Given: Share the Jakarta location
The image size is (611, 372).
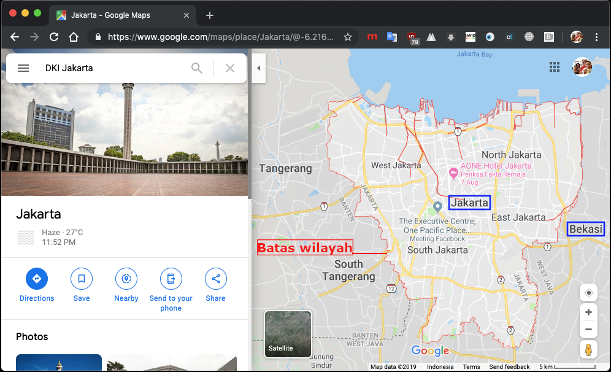Looking at the screenshot, I should coord(216,279).
